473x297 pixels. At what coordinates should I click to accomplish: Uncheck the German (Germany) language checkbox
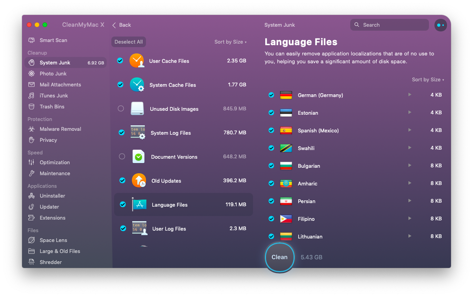(x=271, y=95)
